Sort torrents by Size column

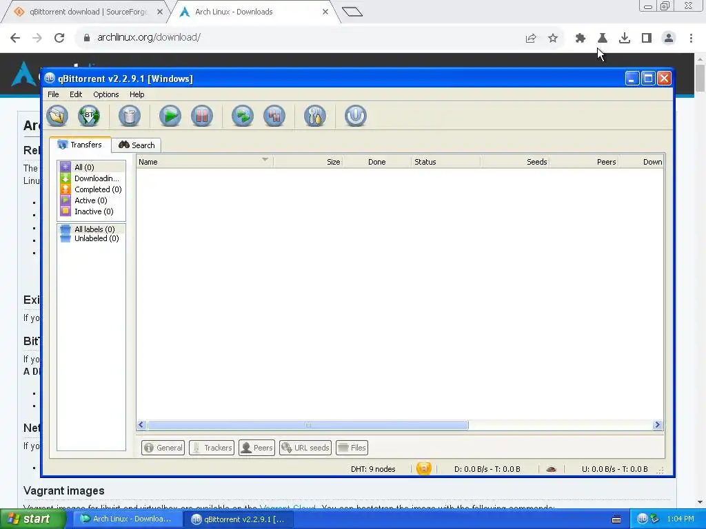pyautogui.click(x=308, y=161)
